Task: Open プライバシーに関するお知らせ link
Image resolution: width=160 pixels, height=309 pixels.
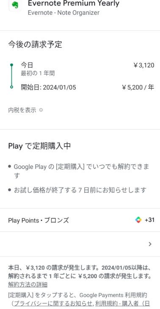Action: coord(52,303)
